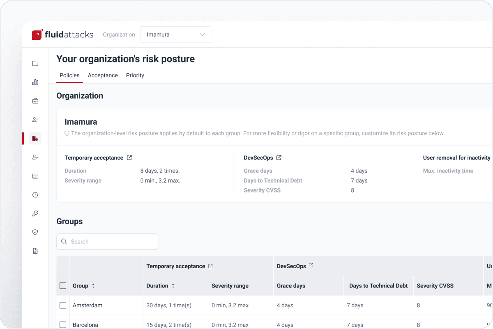Image resolution: width=493 pixels, height=329 pixels.
Task: Click info icon beside organization-level posture note
Action: coord(67,133)
